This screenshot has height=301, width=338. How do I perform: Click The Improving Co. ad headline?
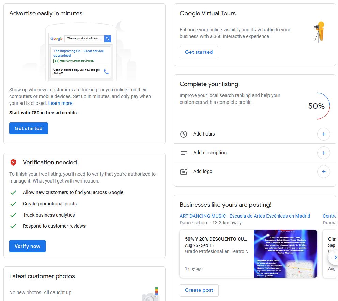pos(78,53)
